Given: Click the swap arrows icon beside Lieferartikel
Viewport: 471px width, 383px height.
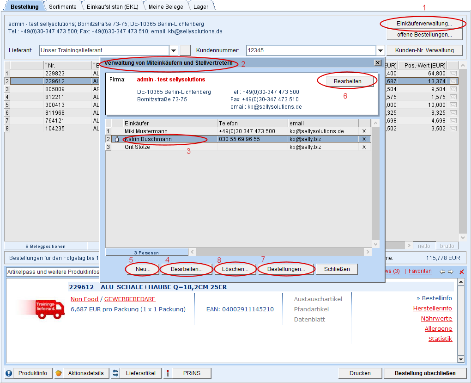Looking at the screenshot, I should 116,373.
